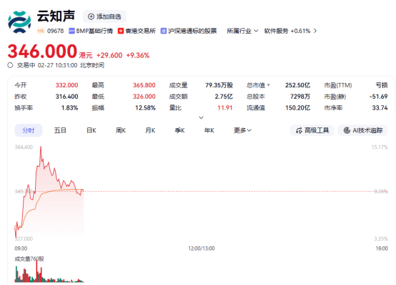The image size is (396, 285).
Task: Click the 沪深港通标的股票 badge icon
Action: coord(164,31)
